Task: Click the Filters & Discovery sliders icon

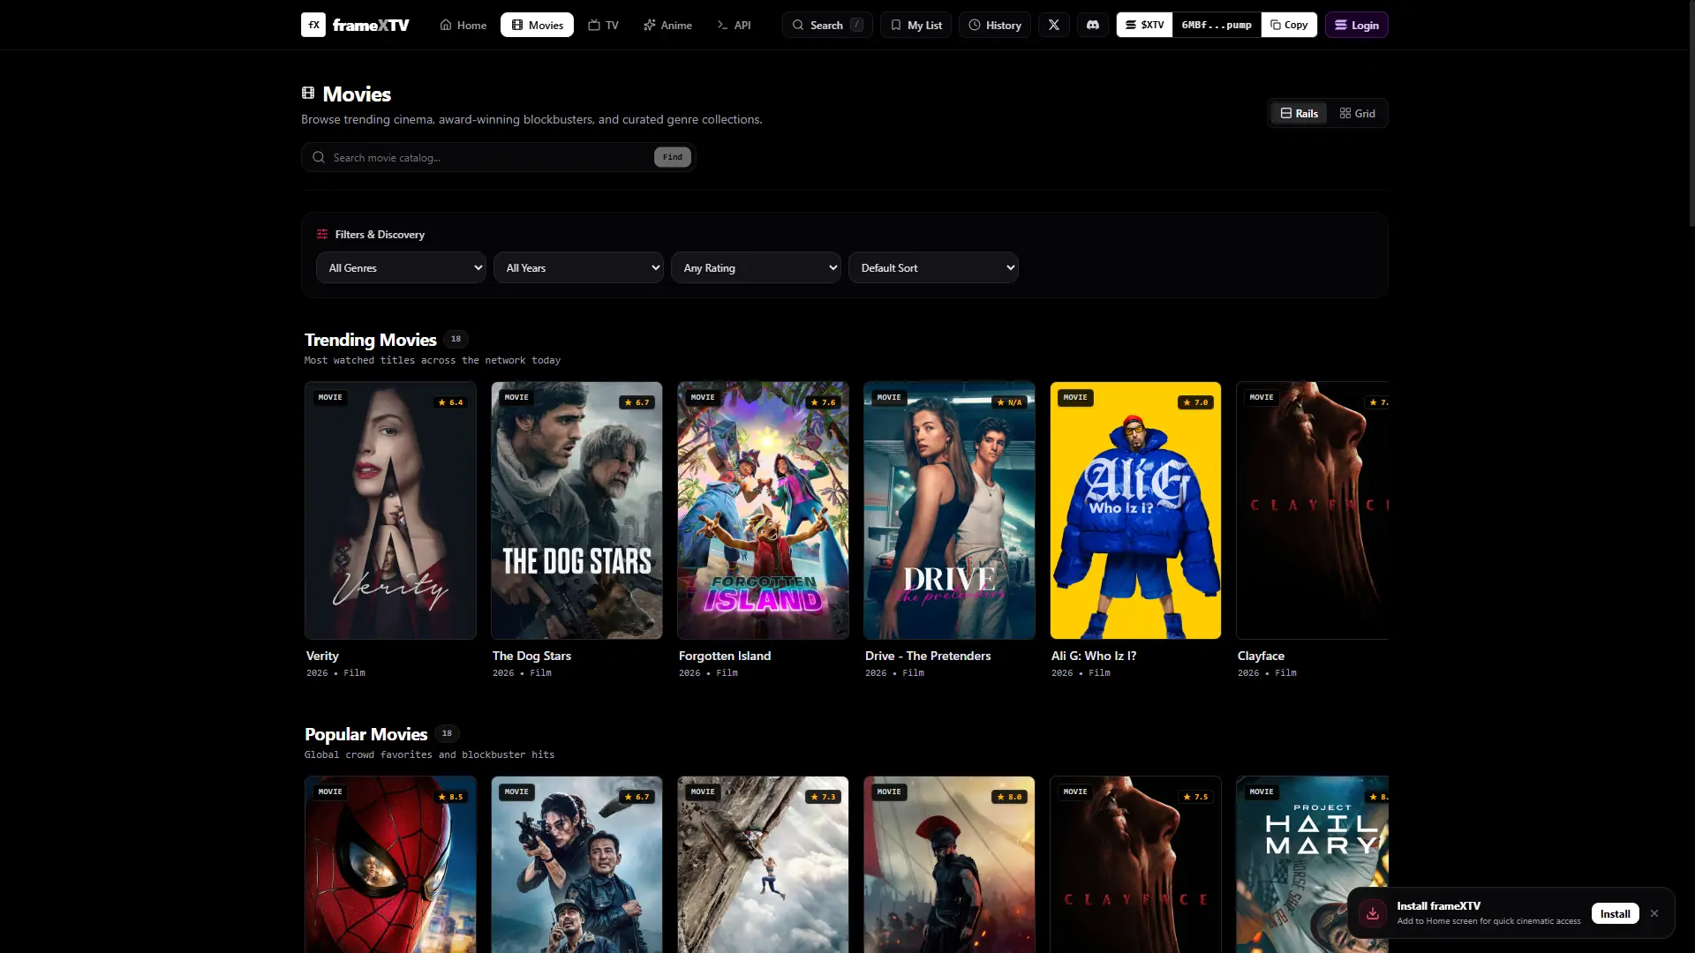Action: [322, 234]
